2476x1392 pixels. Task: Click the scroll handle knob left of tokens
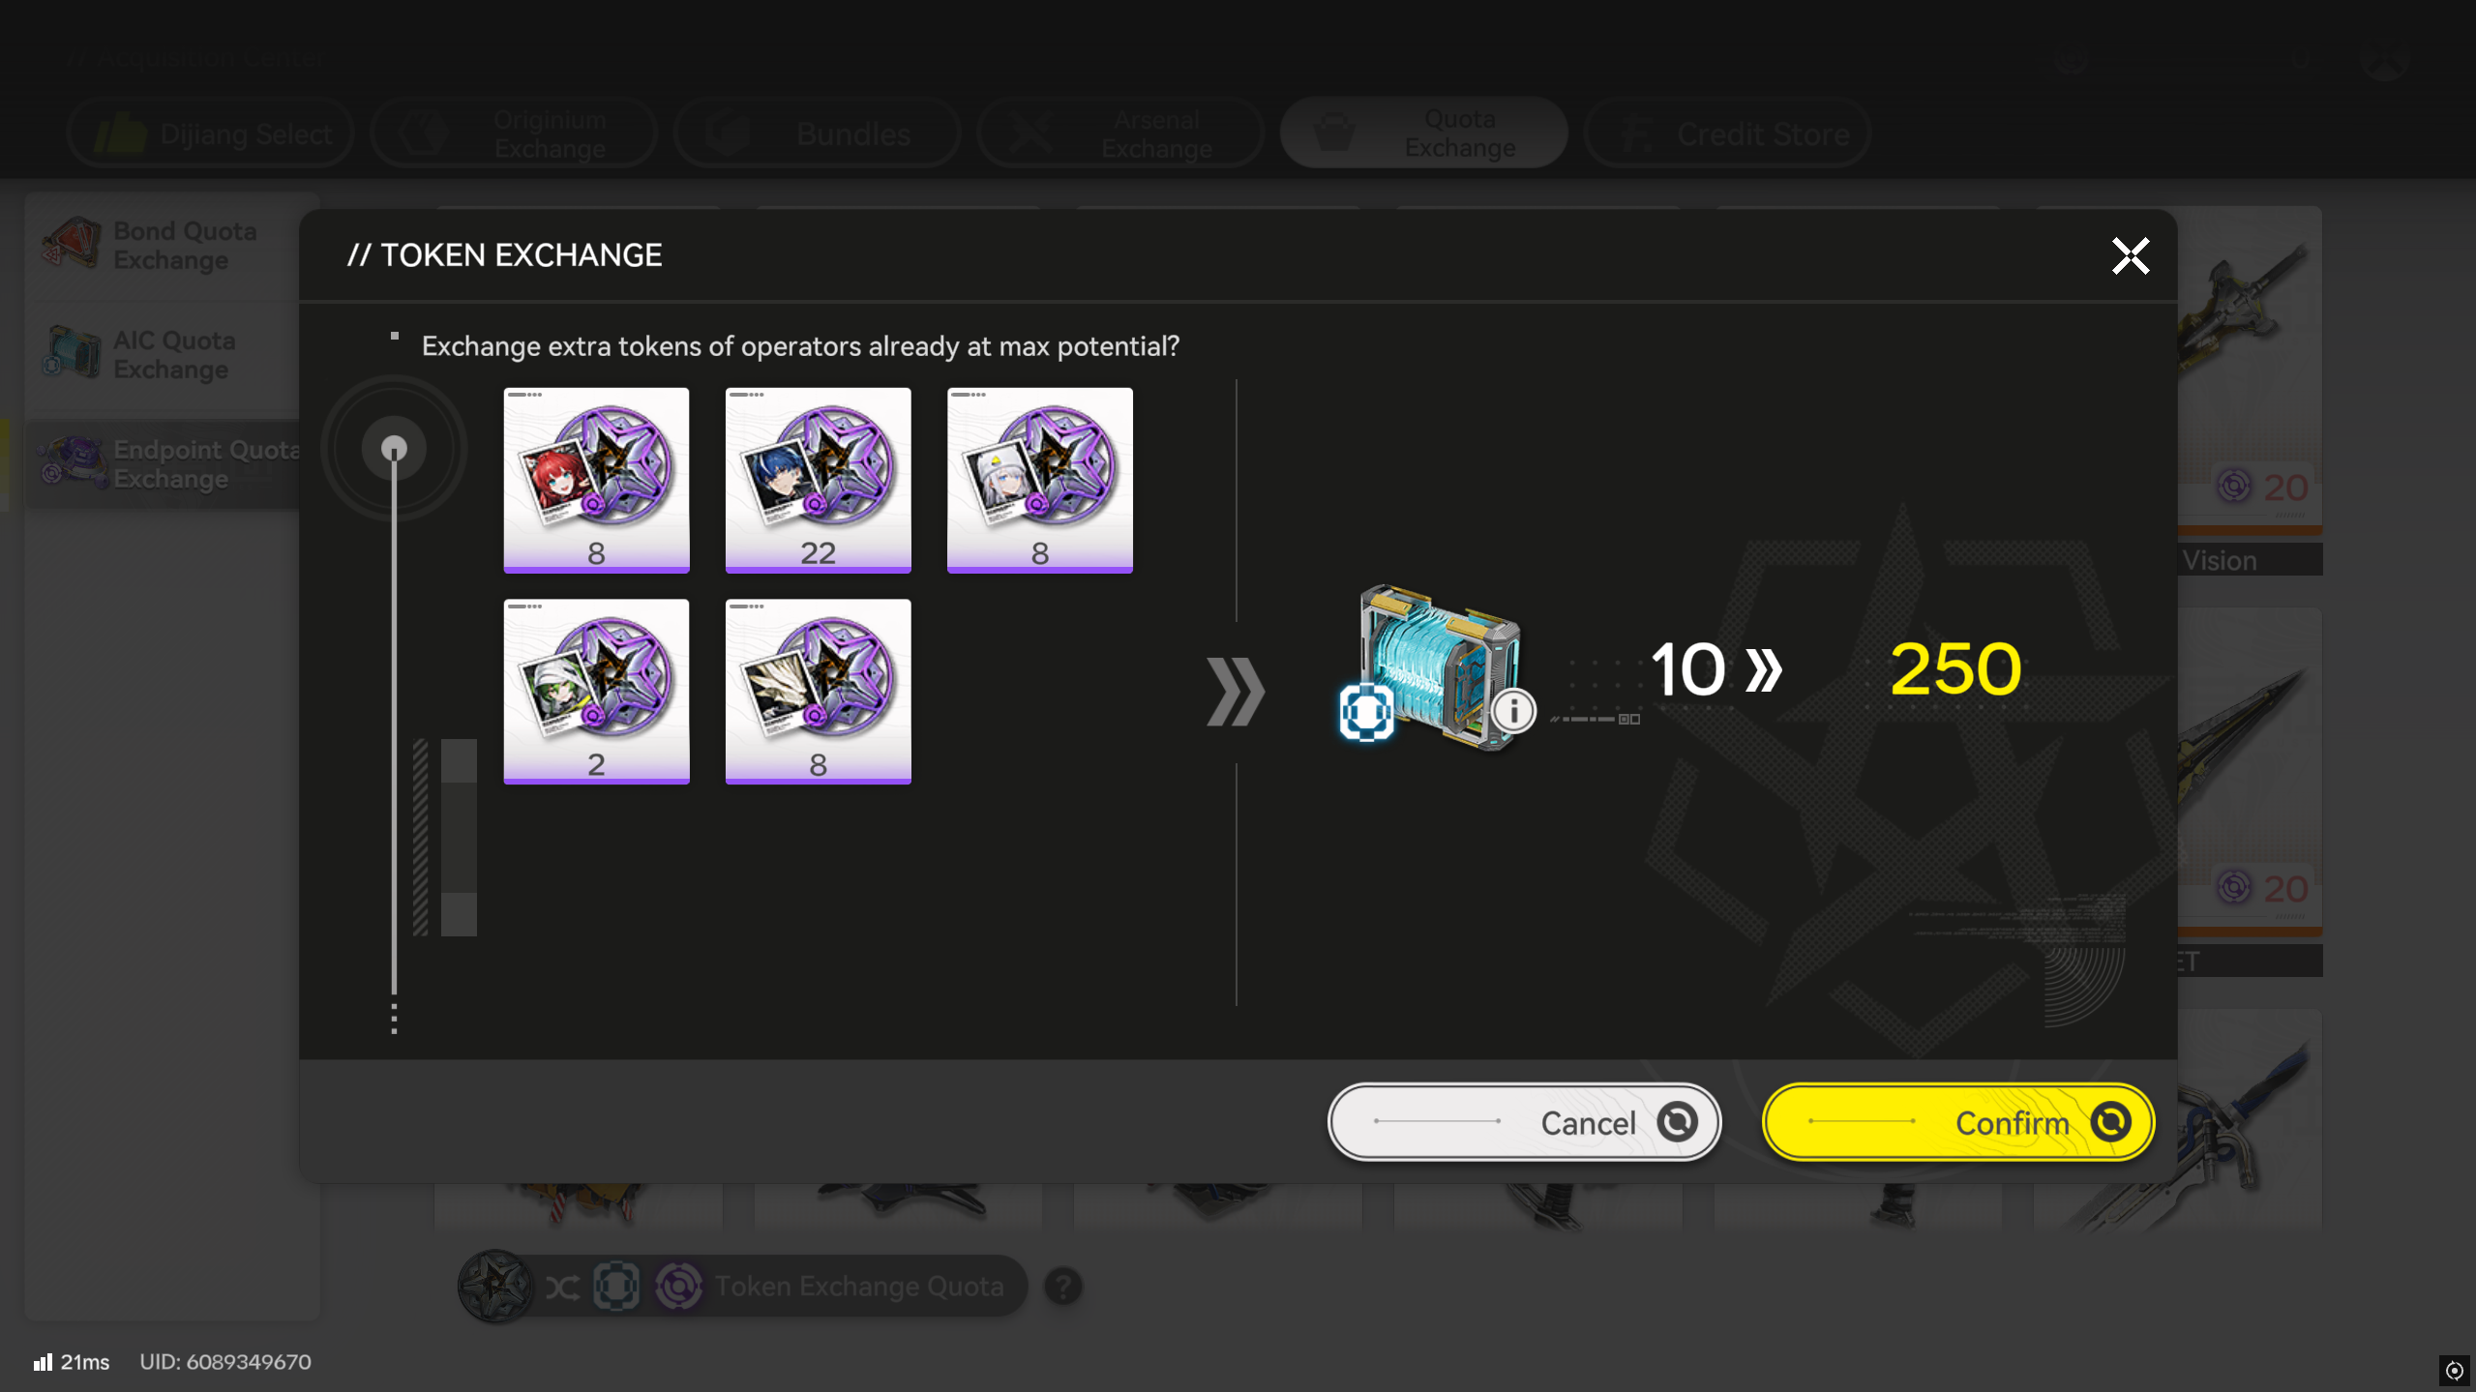click(x=394, y=448)
